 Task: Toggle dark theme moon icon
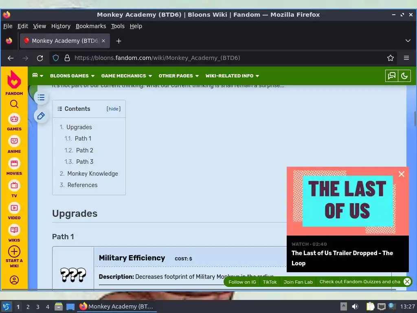(x=404, y=76)
